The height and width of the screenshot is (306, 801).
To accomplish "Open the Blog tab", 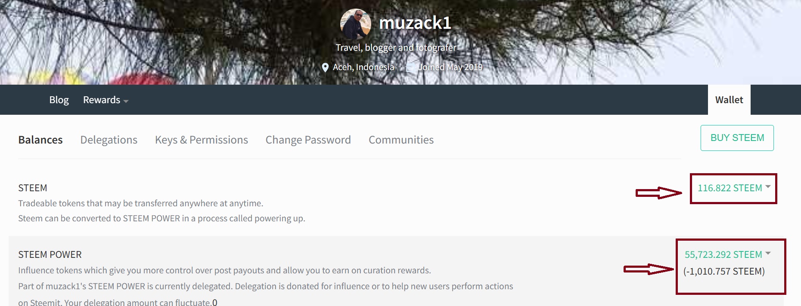I will 59,100.
